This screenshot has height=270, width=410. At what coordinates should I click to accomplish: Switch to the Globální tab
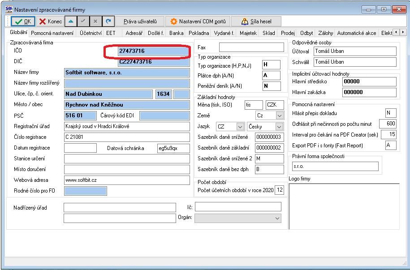pyautogui.click(x=18, y=33)
